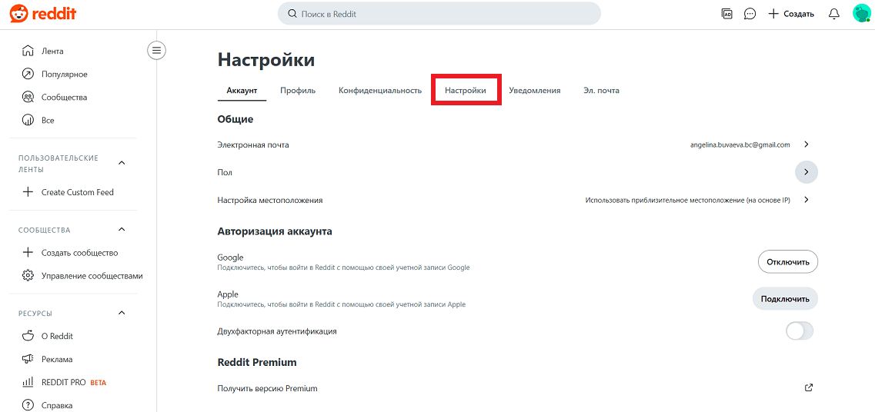
Task: Click the user avatar icon
Action: click(862, 14)
